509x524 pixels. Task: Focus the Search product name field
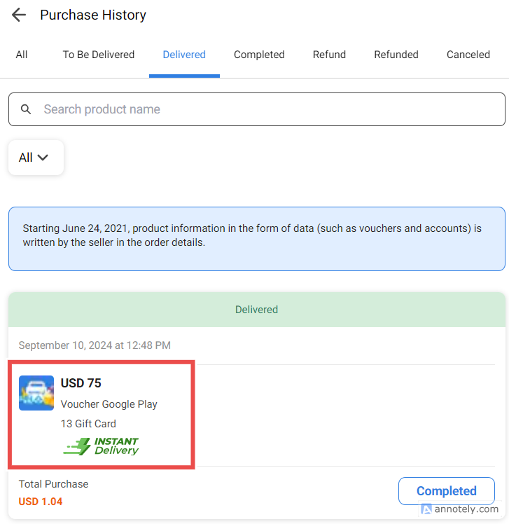tap(266, 109)
